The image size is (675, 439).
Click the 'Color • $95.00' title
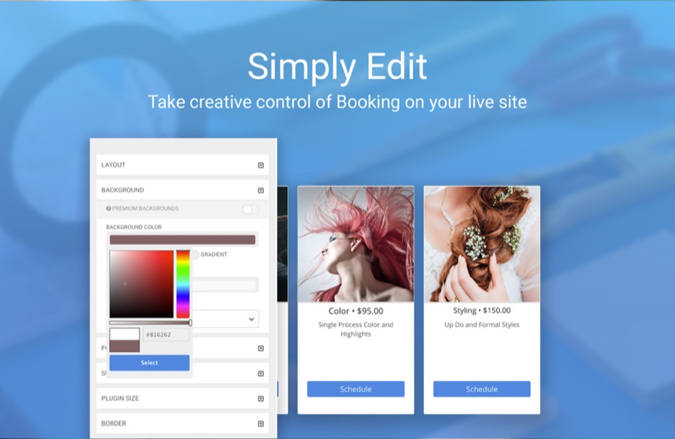(356, 311)
